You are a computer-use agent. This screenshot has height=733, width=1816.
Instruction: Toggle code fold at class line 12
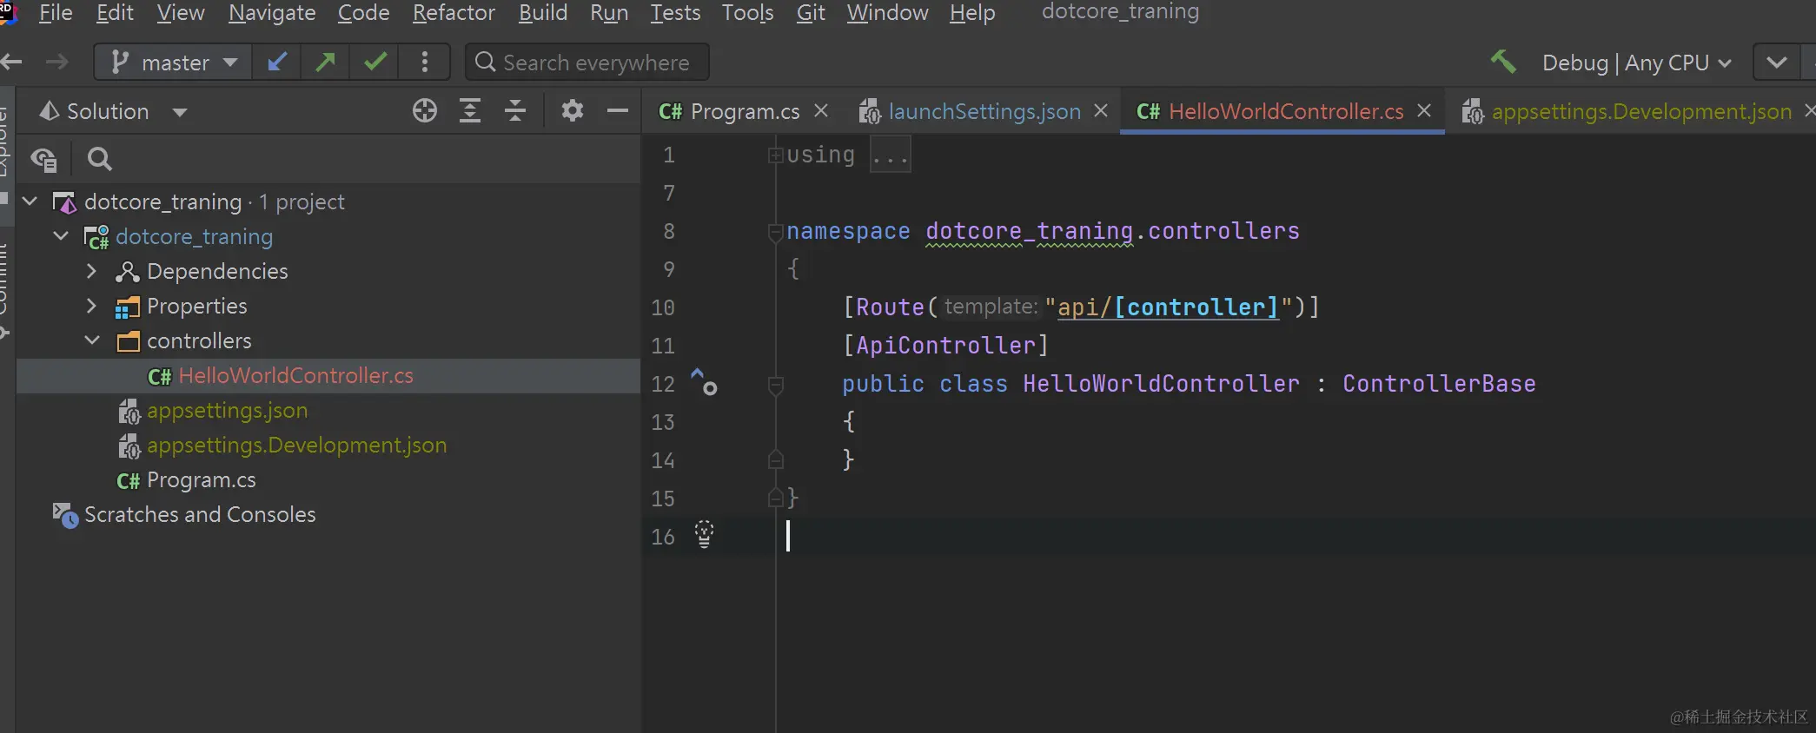tap(776, 385)
